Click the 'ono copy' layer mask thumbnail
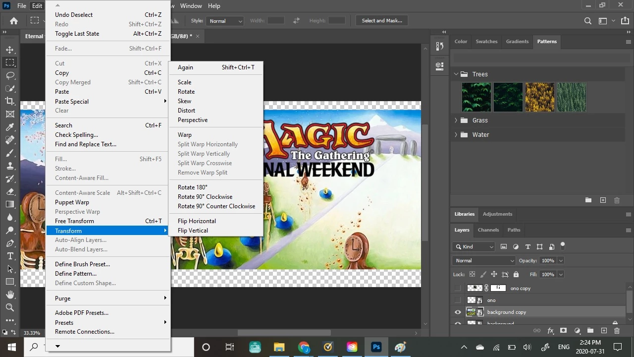The image size is (634, 357). point(498,288)
